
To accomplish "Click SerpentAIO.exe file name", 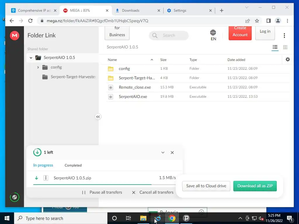I will [133, 97].
